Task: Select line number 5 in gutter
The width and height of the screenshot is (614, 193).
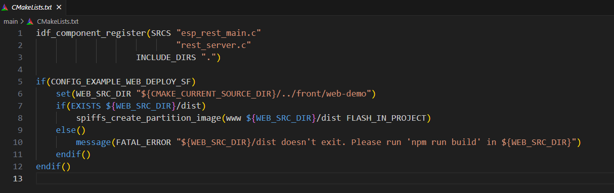Action: (20, 82)
